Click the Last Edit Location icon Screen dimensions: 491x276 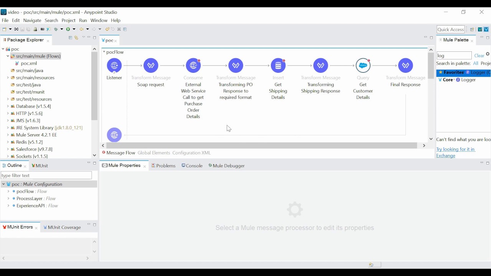(107, 30)
